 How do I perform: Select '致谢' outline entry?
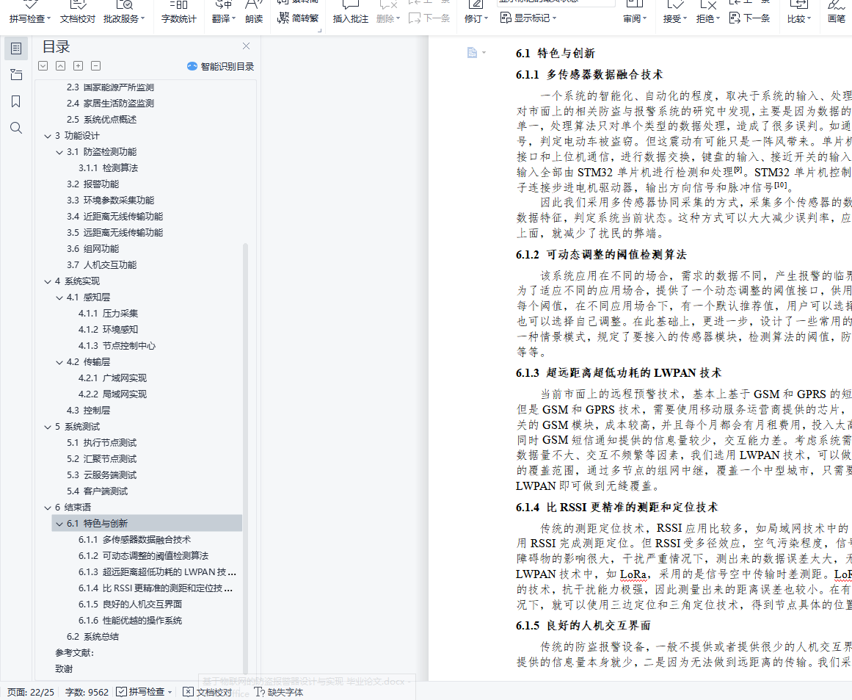click(x=64, y=668)
